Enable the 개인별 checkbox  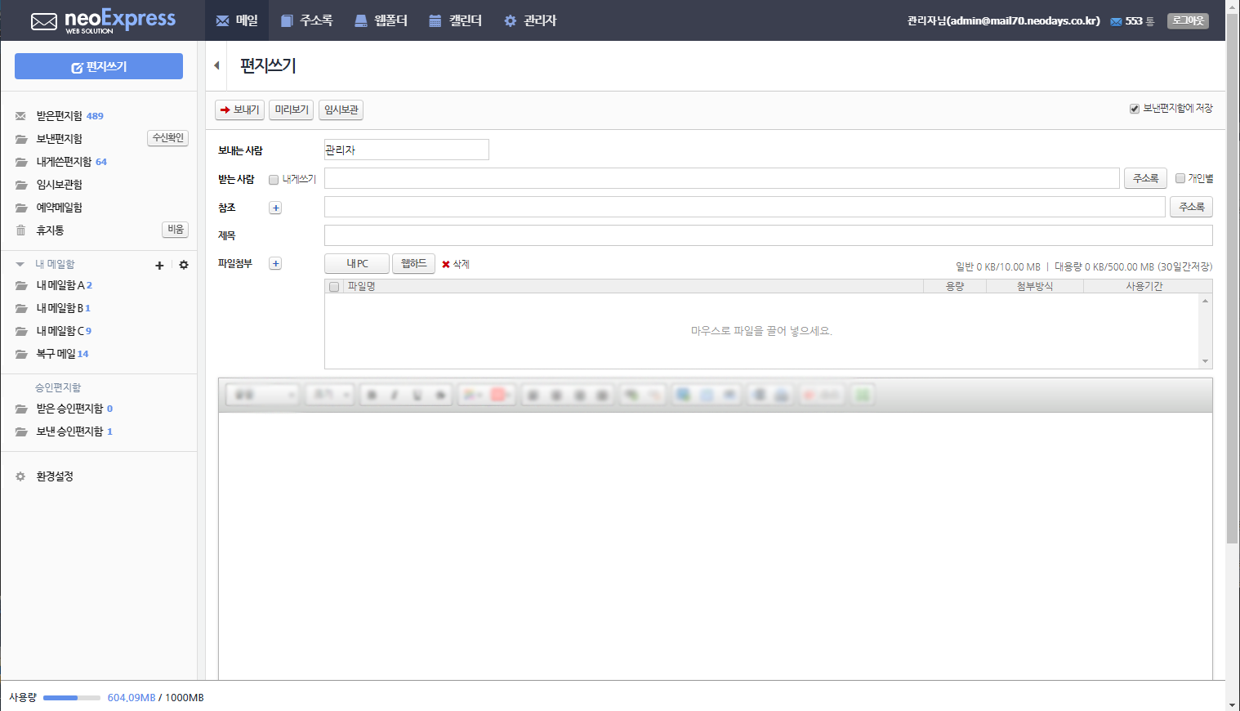1180,178
